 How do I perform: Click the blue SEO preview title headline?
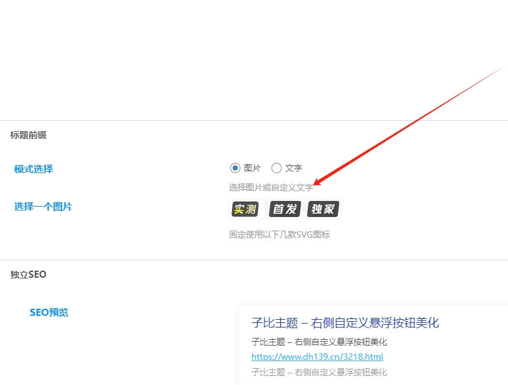(345, 323)
